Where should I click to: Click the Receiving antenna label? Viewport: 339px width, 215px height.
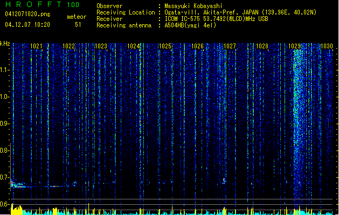pos(124,25)
